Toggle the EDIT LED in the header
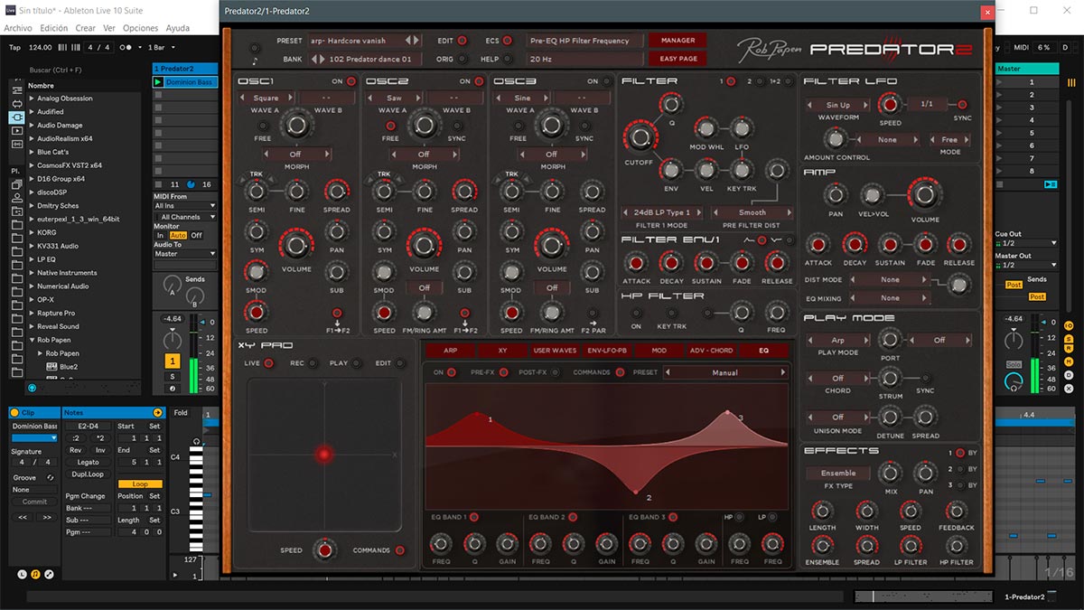 coord(462,41)
